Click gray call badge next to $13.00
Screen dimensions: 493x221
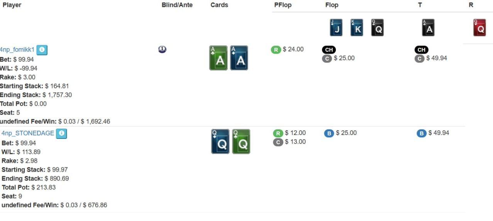coord(278,142)
